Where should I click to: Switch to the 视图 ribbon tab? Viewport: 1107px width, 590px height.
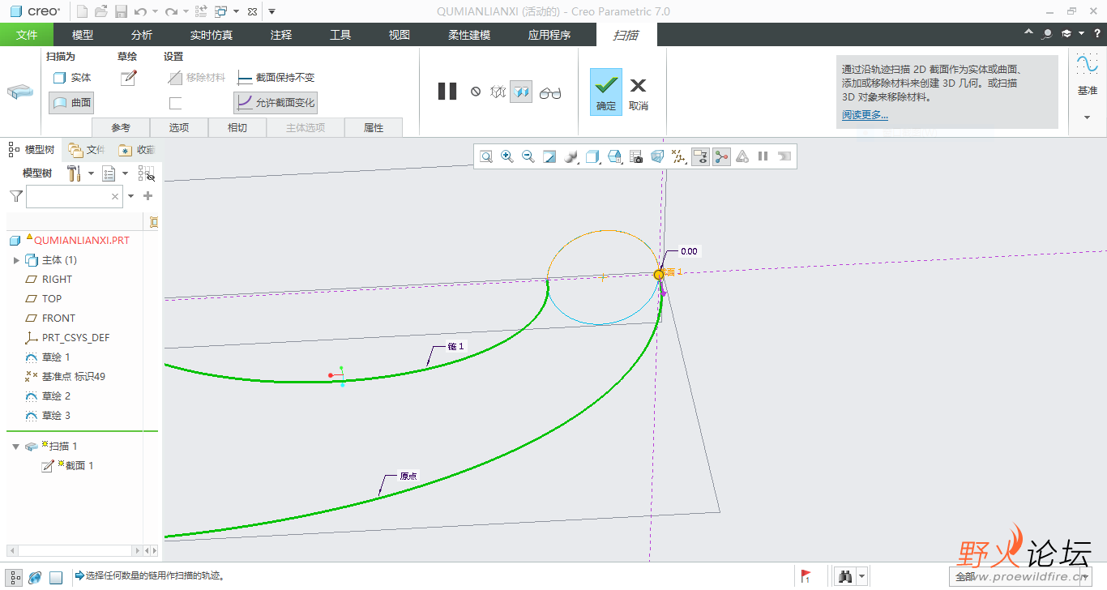(x=400, y=35)
